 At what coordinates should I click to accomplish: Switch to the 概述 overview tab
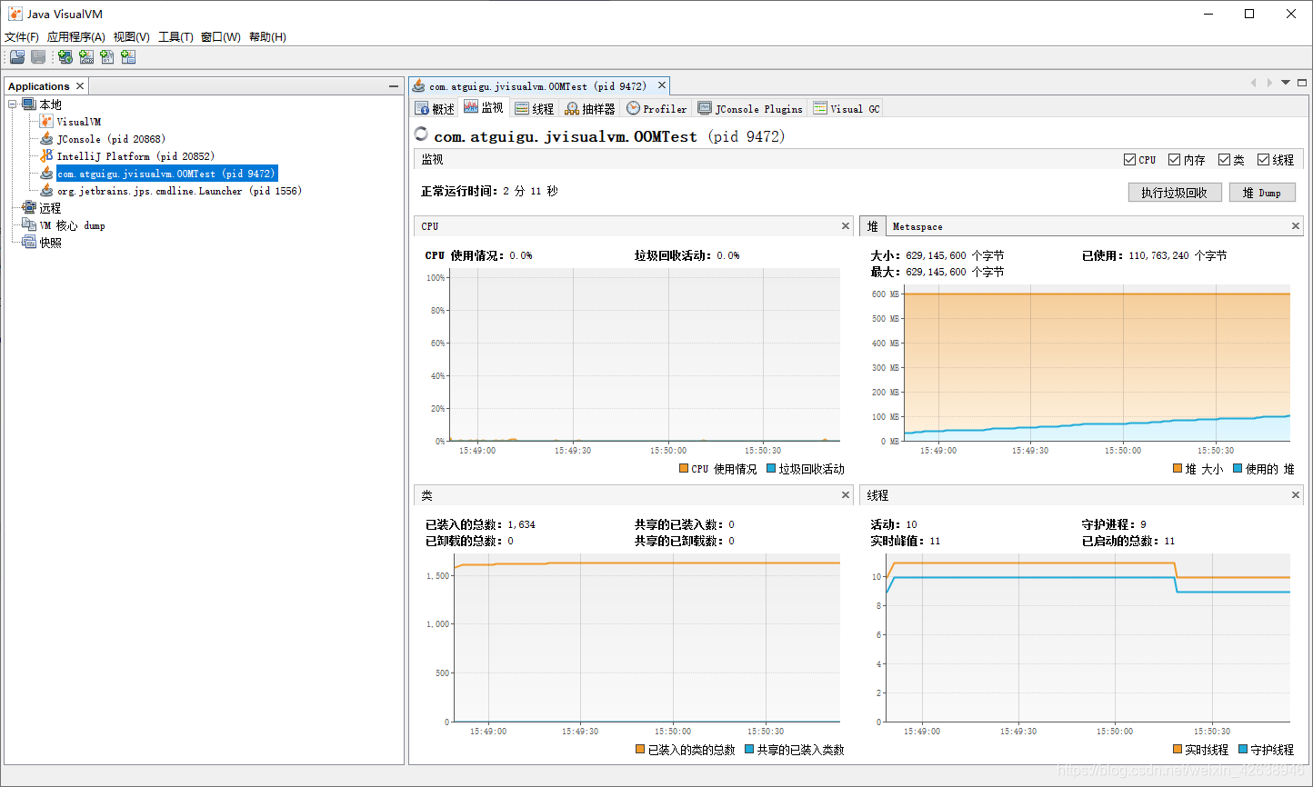click(435, 108)
